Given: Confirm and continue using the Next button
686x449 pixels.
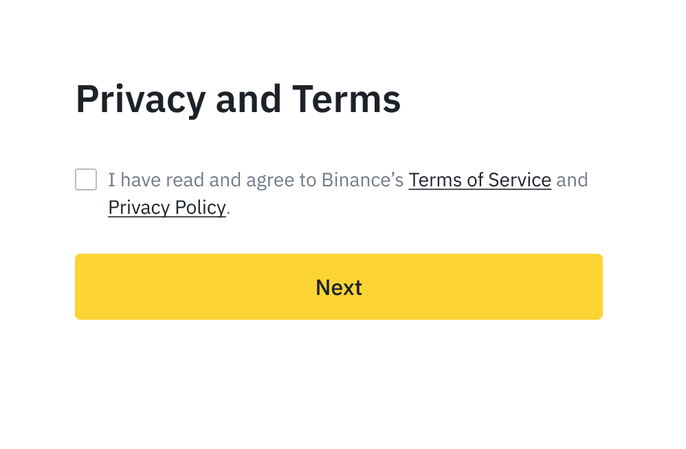Looking at the screenshot, I should click(338, 287).
